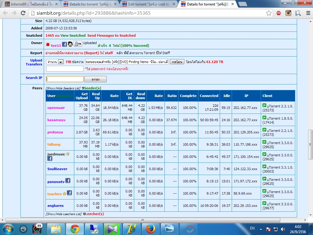The height and width of the screenshot is (235, 313).
Task: Click the magnifier extension icon in Chrome toolbar
Action: click(298, 13)
